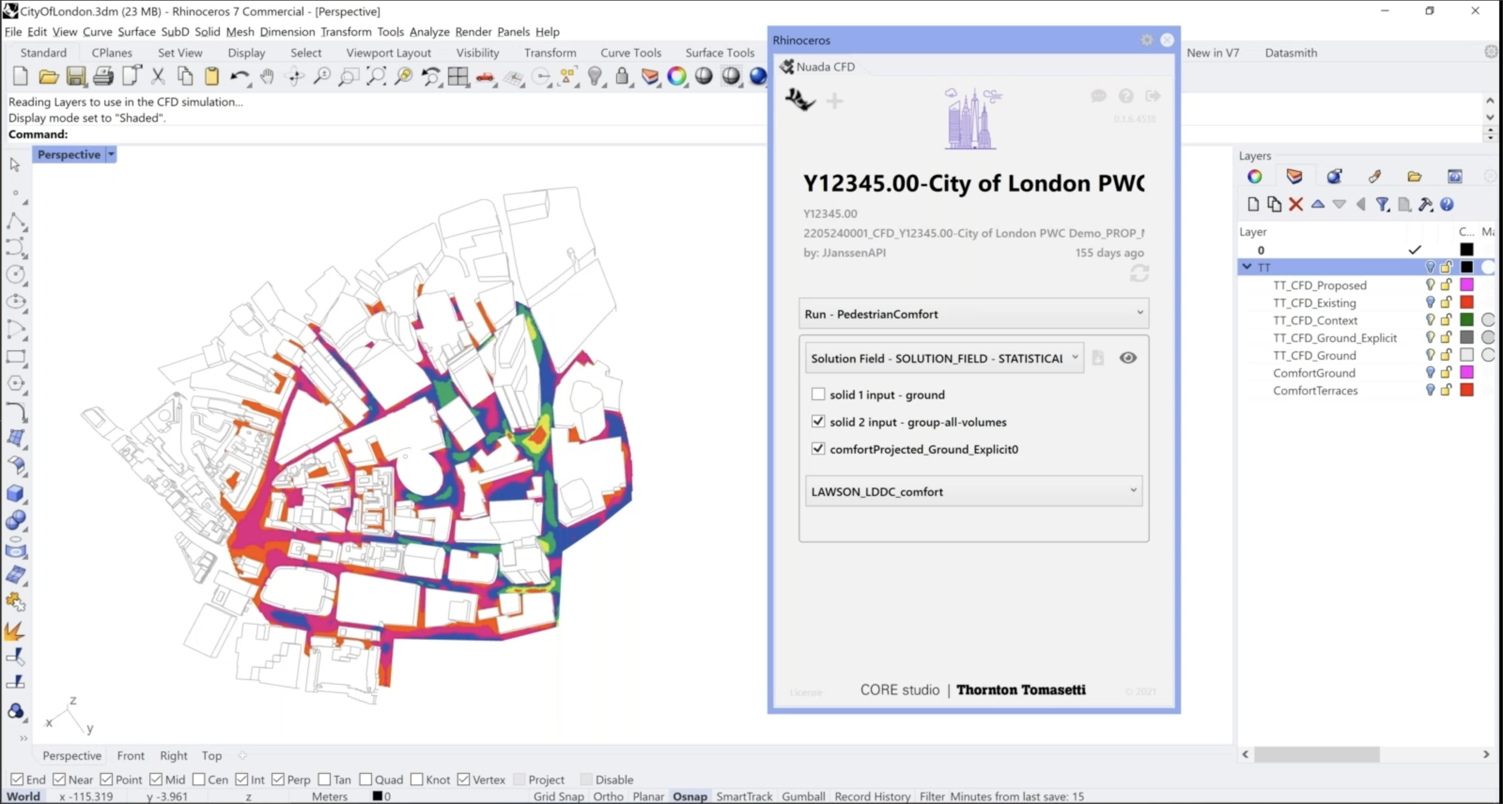Collapse the TT layer group
This screenshot has height=804, width=1503.
(x=1247, y=267)
